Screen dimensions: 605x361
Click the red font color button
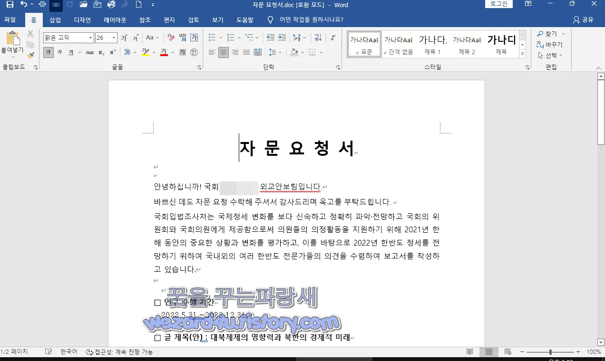click(x=164, y=52)
